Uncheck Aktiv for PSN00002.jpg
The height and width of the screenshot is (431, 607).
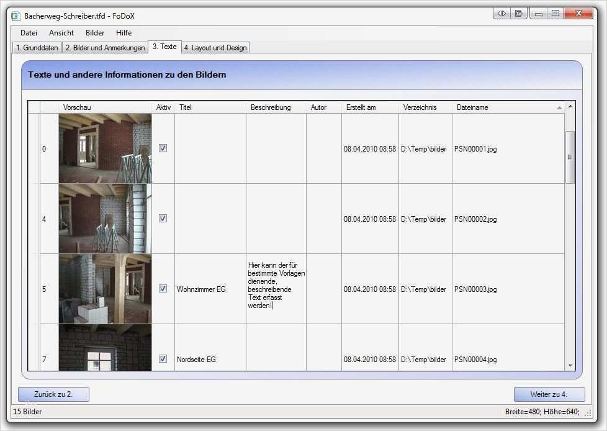click(x=163, y=219)
